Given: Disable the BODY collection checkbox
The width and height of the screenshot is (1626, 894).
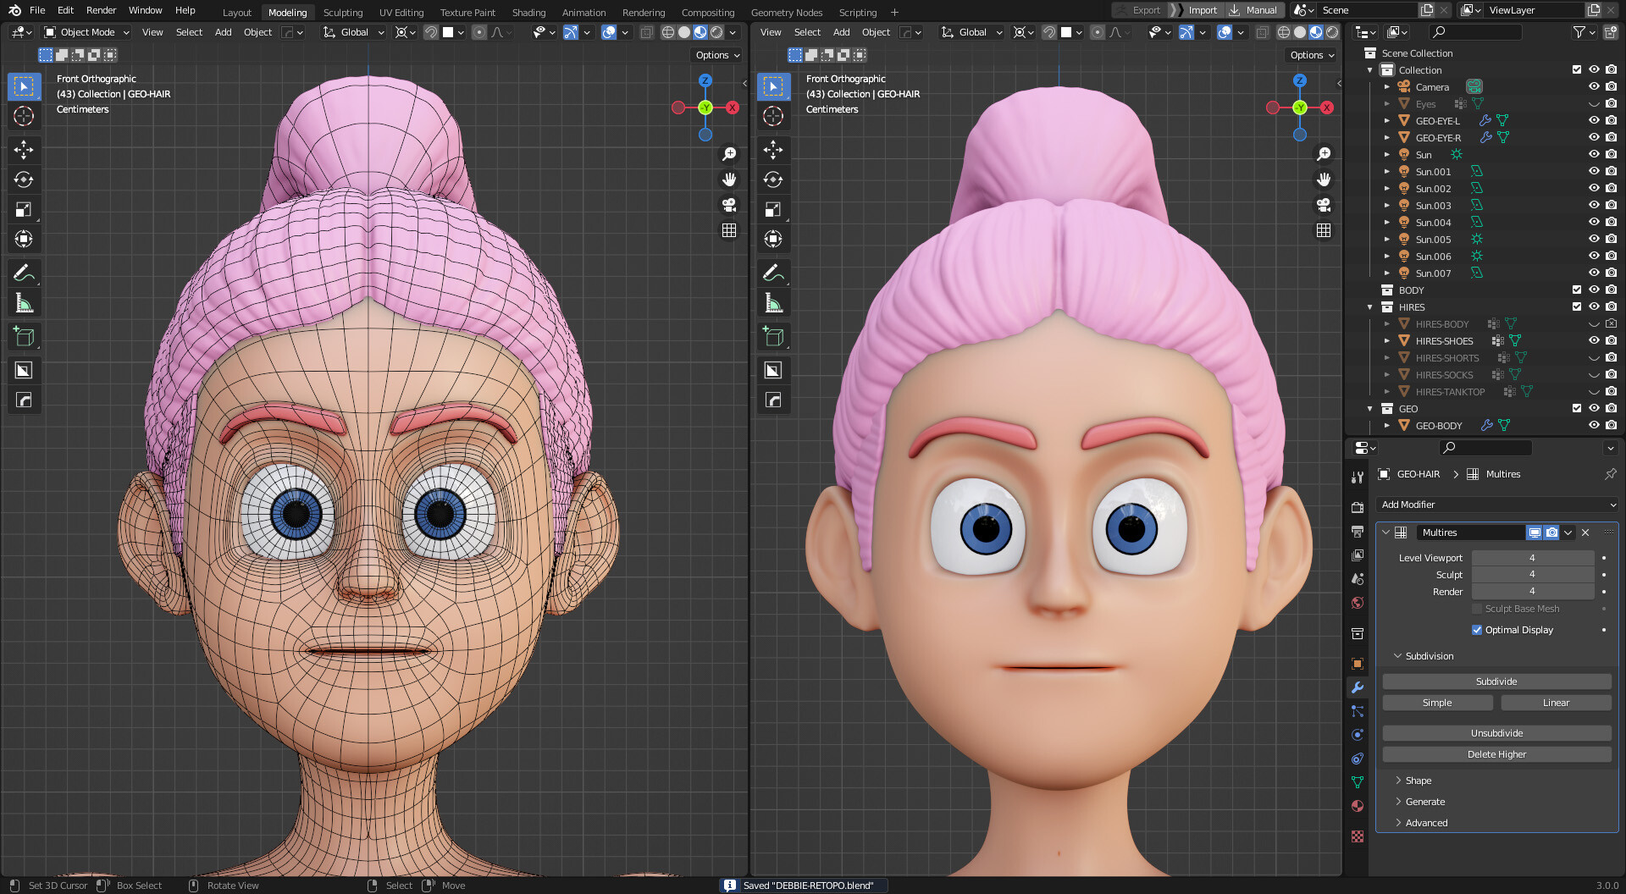Looking at the screenshot, I should [1577, 290].
